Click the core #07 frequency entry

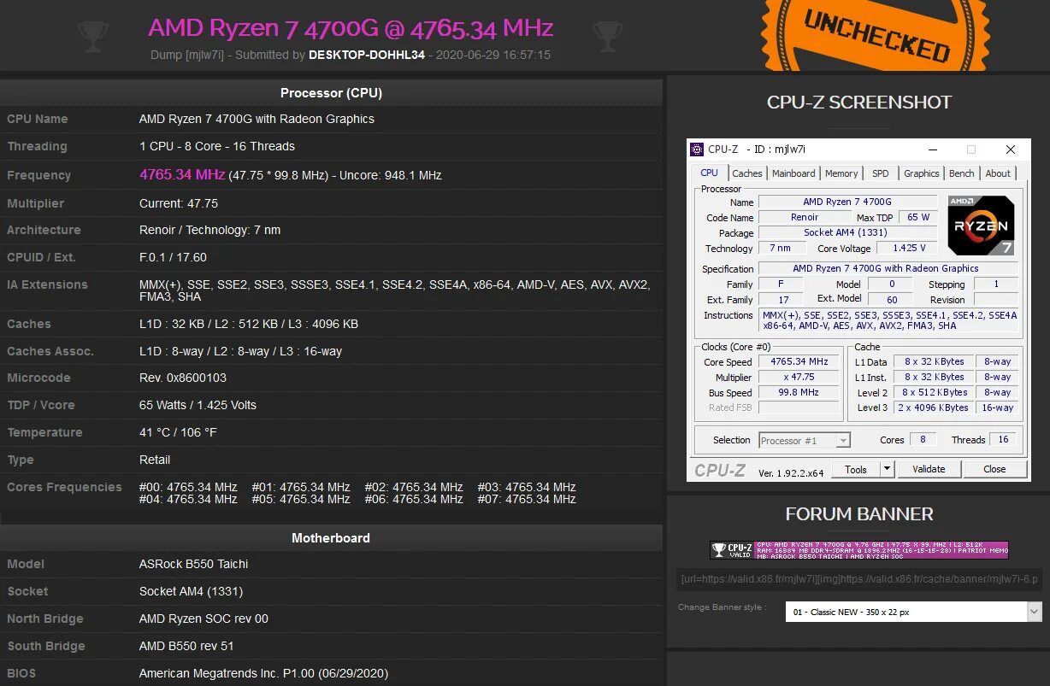pyautogui.click(x=527, y=499)
